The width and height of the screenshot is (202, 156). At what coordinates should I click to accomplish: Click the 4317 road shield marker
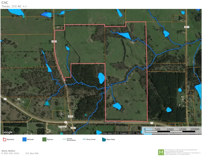[187, 27]
